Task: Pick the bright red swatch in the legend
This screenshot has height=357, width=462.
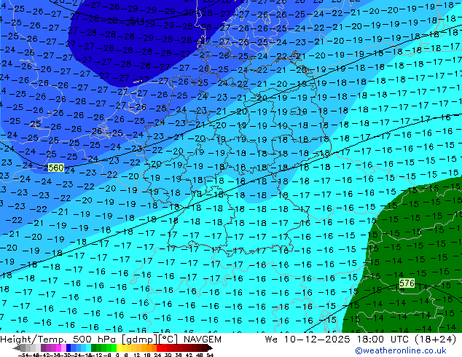Action: [x=159, y=348]
